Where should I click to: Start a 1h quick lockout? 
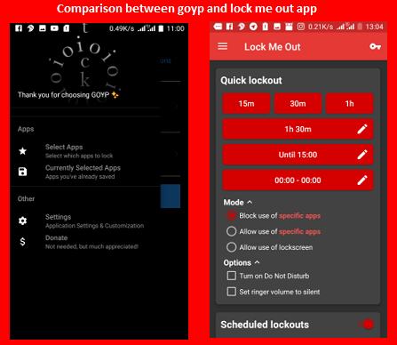pyautogui.click(x=349, y=103)
